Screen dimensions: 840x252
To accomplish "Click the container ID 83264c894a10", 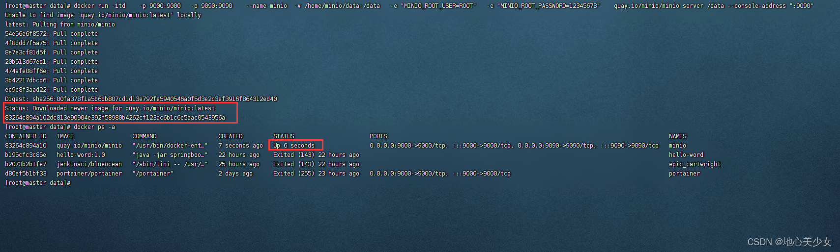I will click(x=26, y=146).
